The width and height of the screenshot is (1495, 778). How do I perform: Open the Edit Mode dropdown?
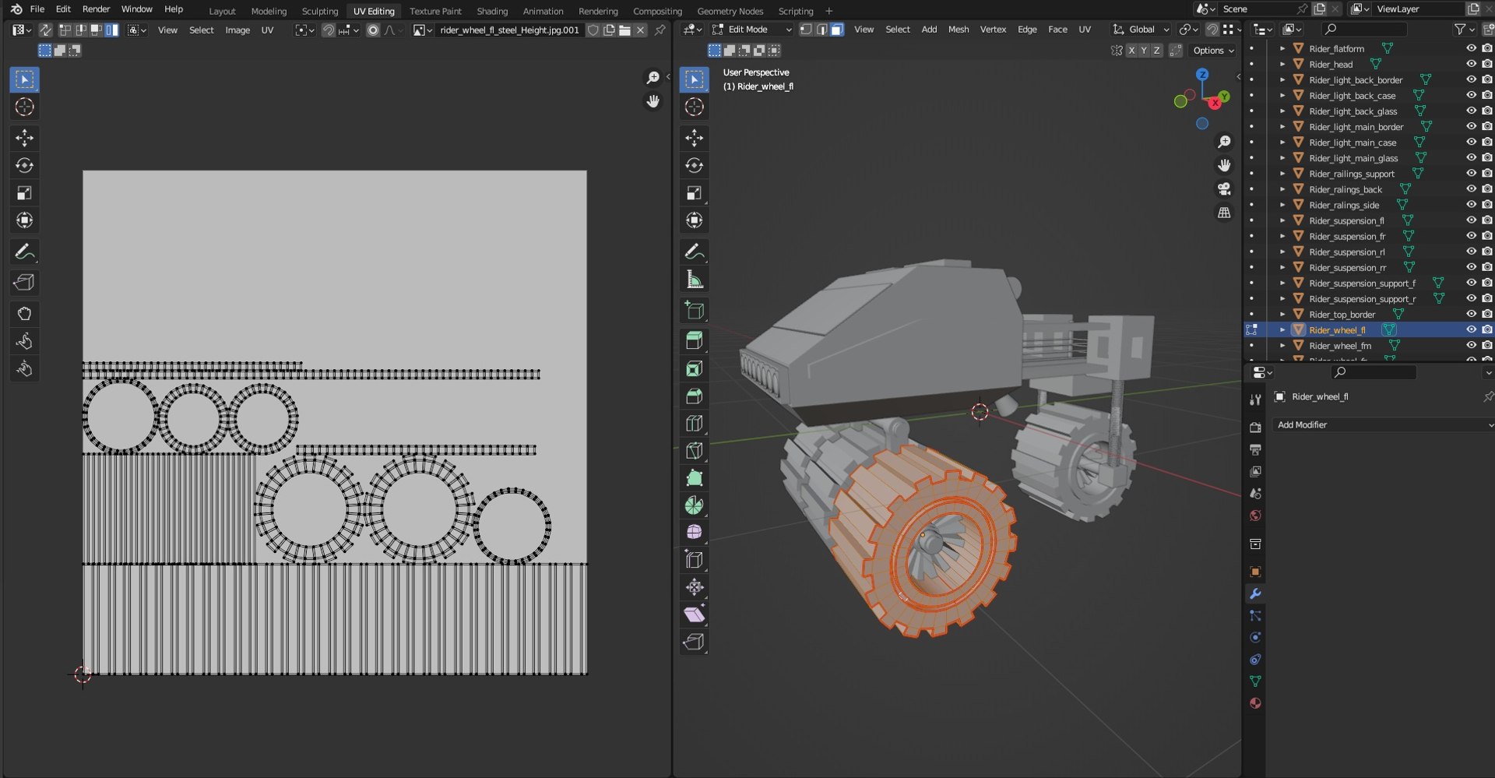[751, 30]
